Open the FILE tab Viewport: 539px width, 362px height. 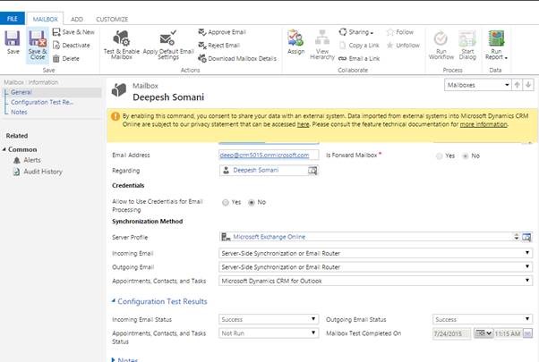click(x=13, y=18)
